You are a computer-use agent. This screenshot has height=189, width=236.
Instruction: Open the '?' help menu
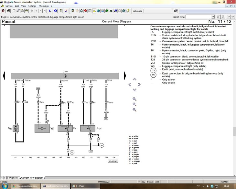coord(51,6)
